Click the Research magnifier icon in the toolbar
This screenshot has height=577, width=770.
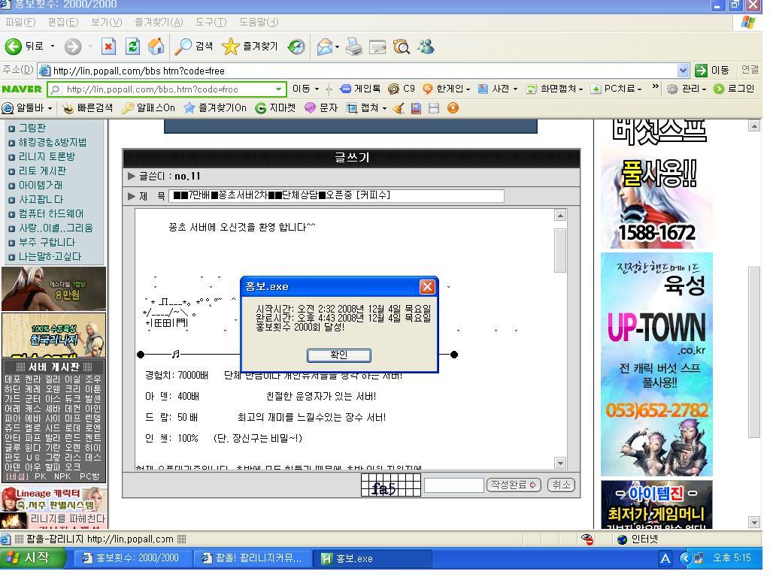tap(402, 47)
